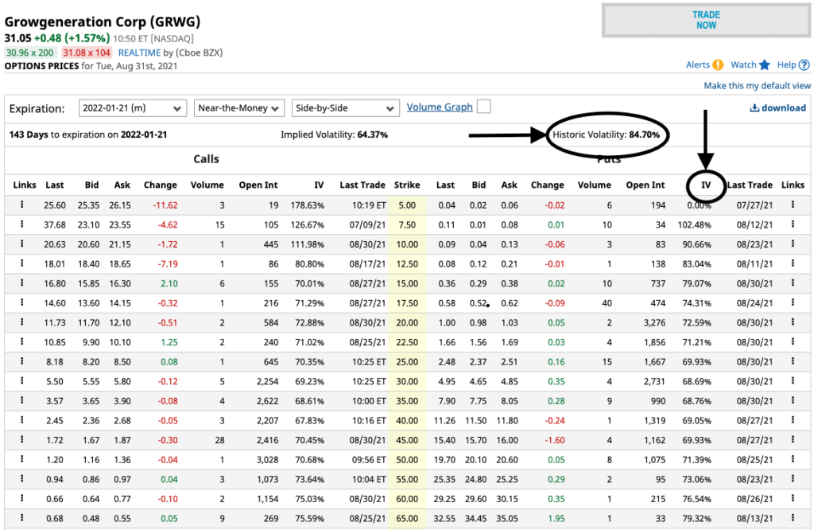This screenshot has height=530, width=814.
Task: Click the green 30.96 x 200 bid quote
Action: coord(29,53)
